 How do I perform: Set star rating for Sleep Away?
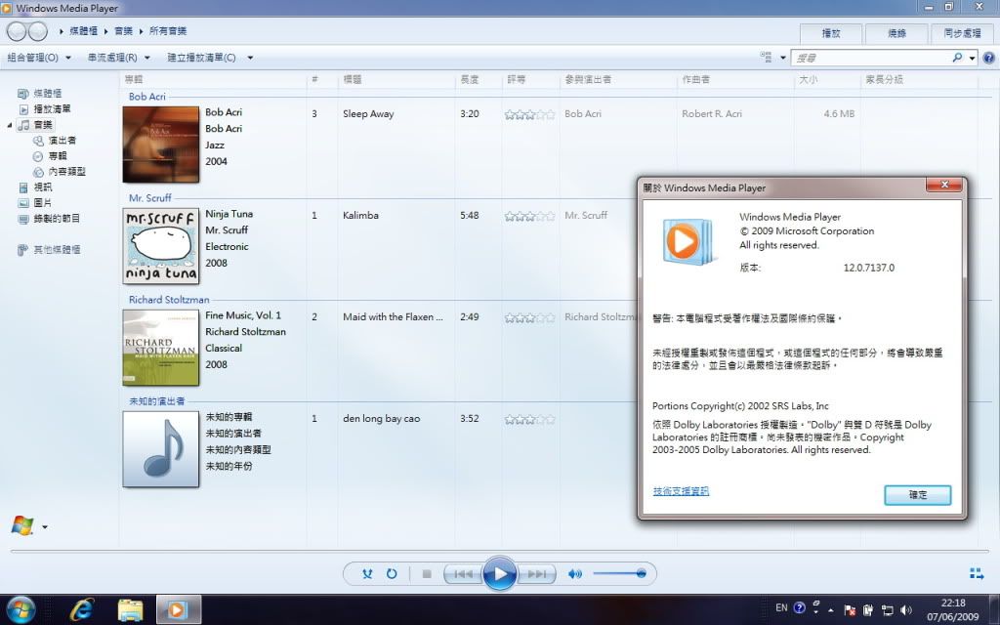pyautogui.click(x=529, y=115)
